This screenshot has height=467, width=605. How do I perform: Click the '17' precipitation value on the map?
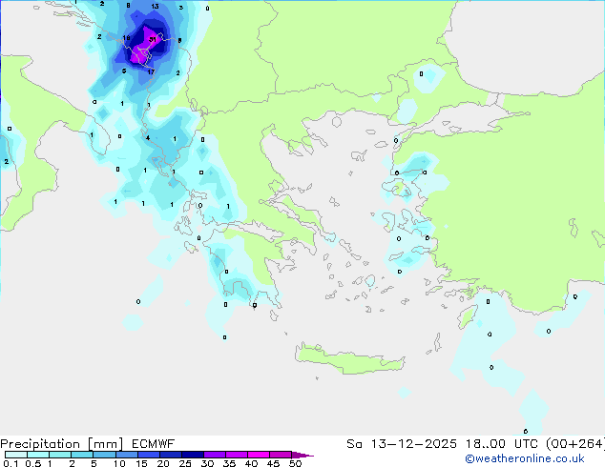[x=151, y=71]
